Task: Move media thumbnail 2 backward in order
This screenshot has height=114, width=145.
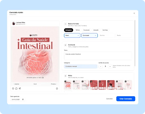Action: pyautogui.click(x=74, y=88)
